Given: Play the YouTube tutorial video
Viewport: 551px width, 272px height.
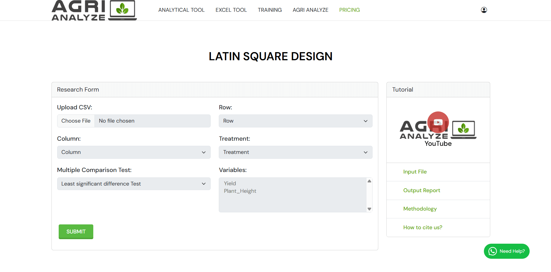Looking at the screenshot, I should coord(438,122).
